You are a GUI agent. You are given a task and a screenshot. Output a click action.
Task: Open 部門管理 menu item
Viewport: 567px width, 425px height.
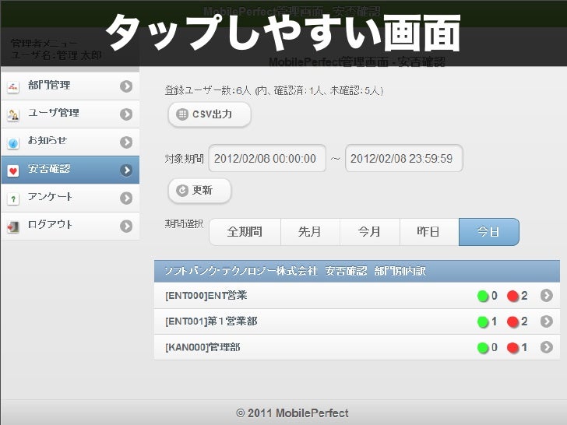(x=70, y=86)
